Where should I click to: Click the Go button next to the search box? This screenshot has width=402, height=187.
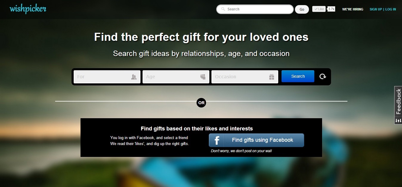(x=302, y=10)
